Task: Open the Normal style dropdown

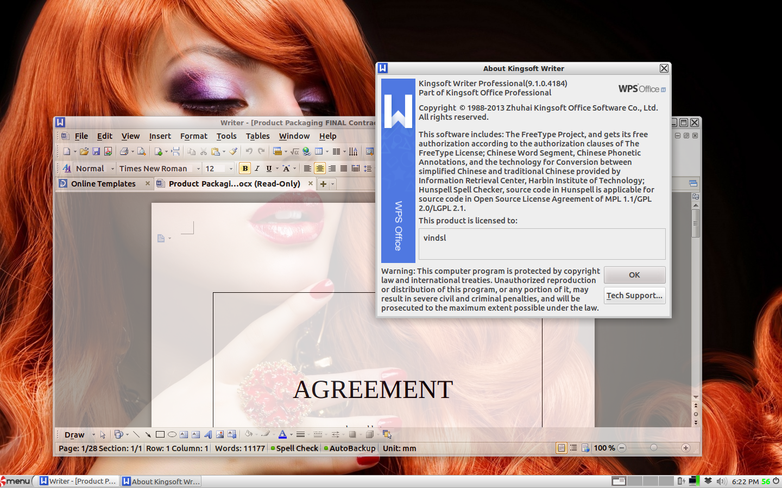Action: click(112, 169)
